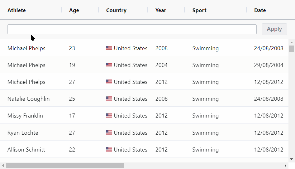Click the Country column header
The width and height of the screenshot is (295, 169).
[116, 10]
